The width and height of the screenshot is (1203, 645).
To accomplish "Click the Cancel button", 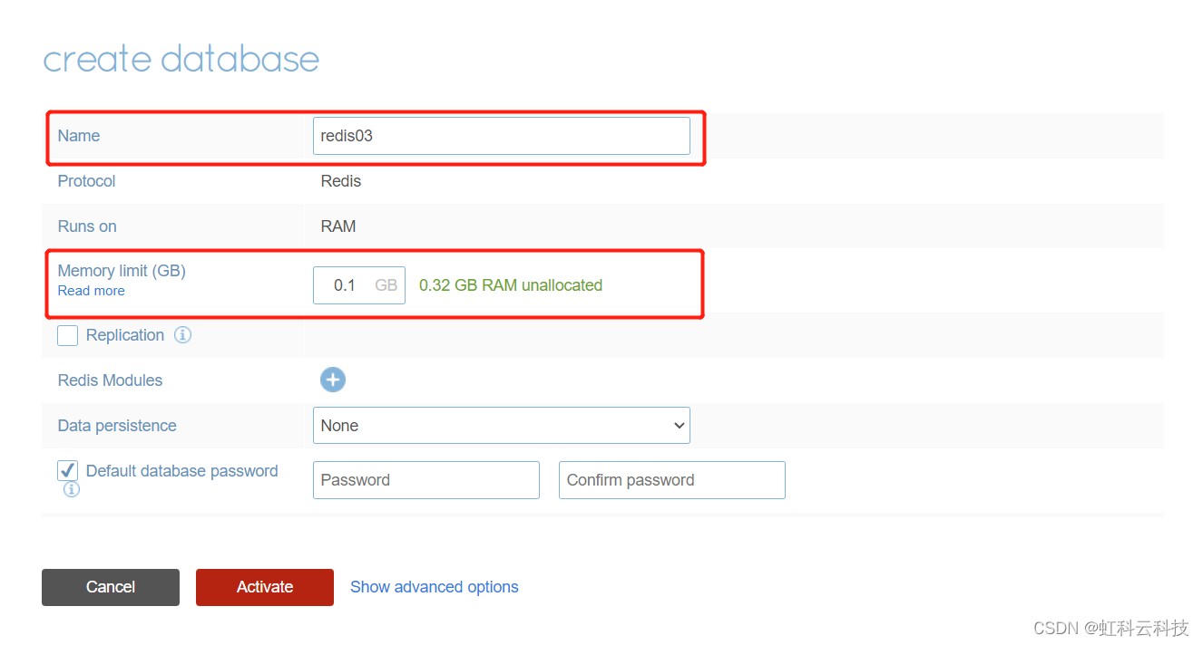I will coord(111,587).
